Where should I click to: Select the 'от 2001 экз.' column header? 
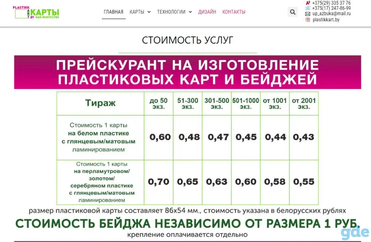[304, 104]
